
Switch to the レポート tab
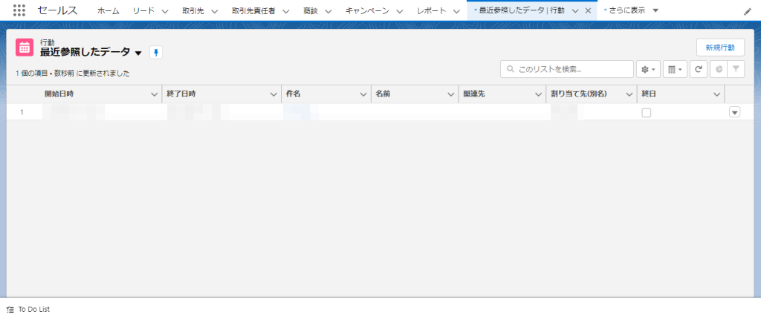tap(432, 10)
